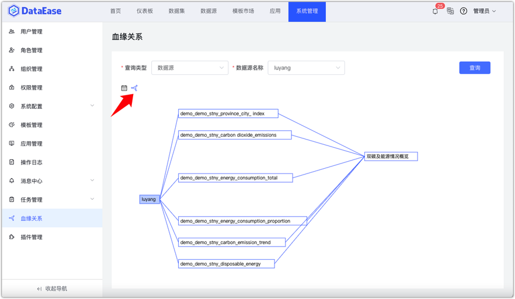Go to the 首页 tab
515x299 pixels.
[115, 11]
